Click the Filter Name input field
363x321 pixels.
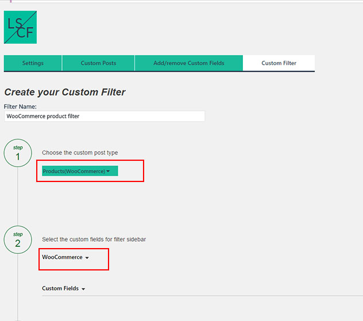(105, 116)
